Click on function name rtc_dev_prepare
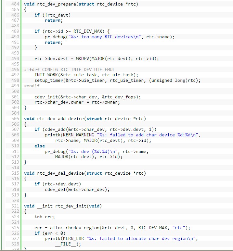The width and height of the screenshot is (233, 251). [x=57, y=4]
